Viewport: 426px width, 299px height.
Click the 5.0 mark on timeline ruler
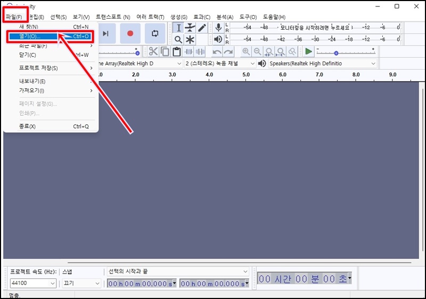[246, 74]
